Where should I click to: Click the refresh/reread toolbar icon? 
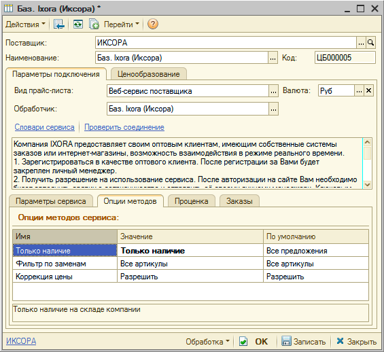pyautogui.click(x=78, y=24)
